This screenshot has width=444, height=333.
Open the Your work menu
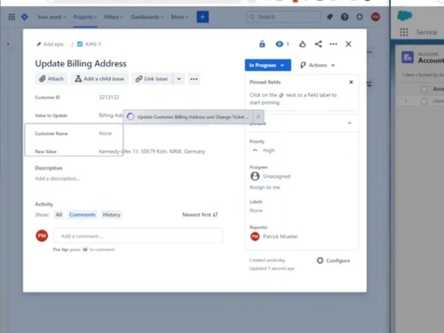tap(52, 17)
